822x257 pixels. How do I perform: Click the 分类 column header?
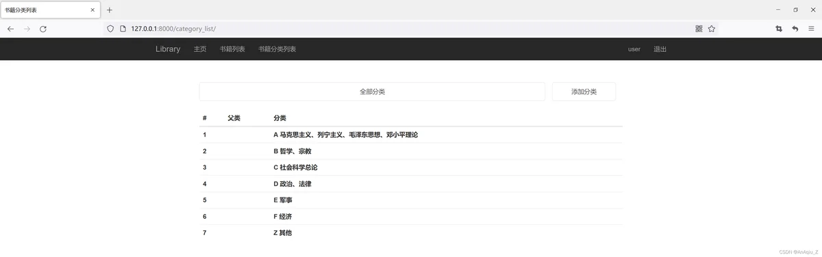pos(279,118)
